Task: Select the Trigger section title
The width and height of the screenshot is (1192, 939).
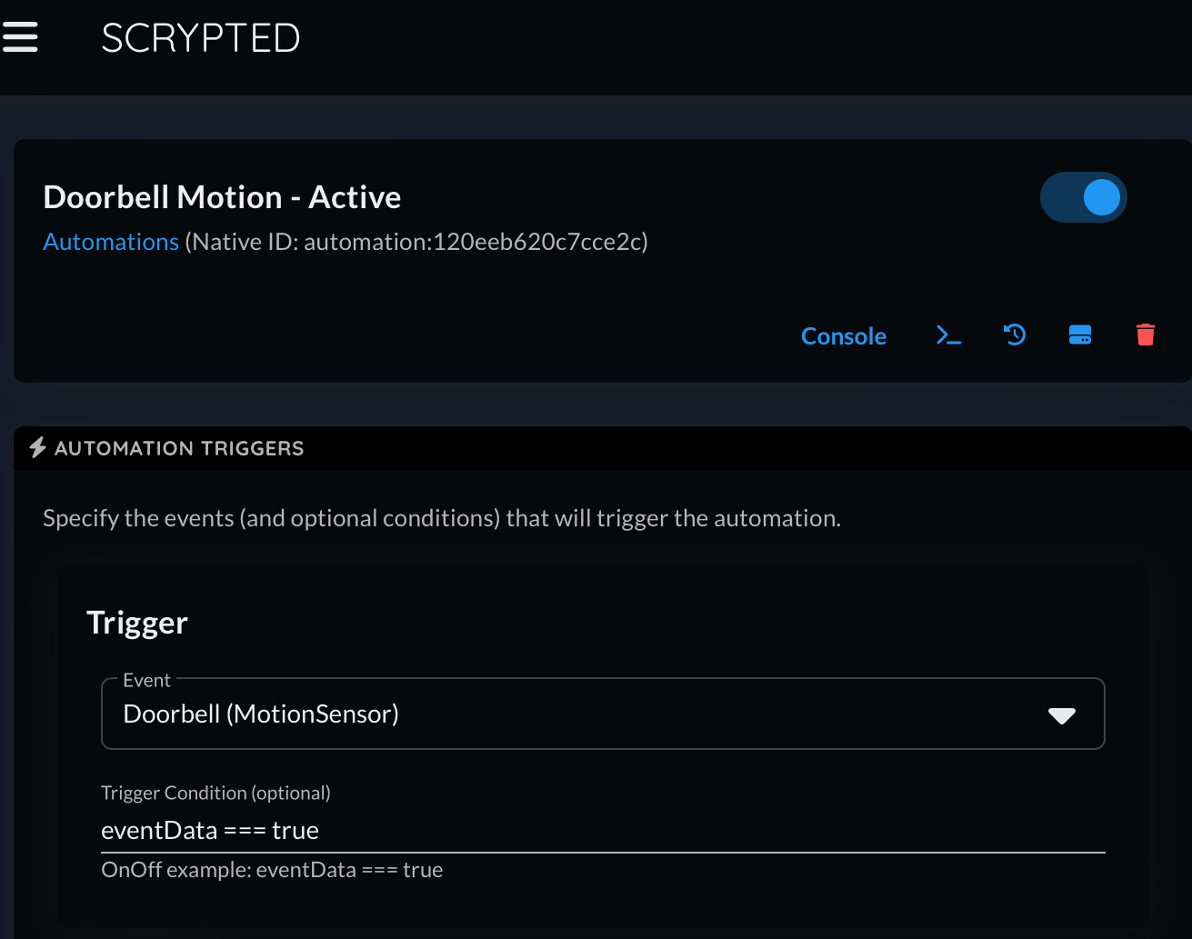Action: point(136,623)
